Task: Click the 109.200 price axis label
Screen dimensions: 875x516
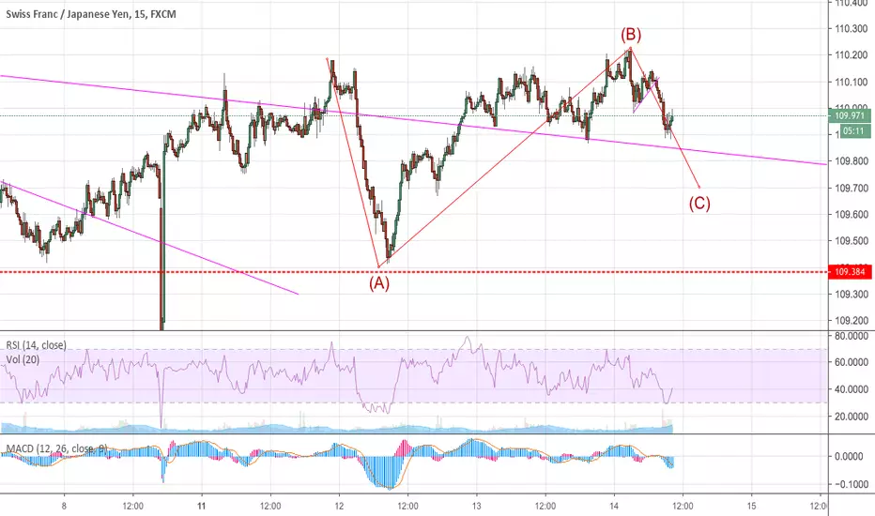Action: pos(851,321)
